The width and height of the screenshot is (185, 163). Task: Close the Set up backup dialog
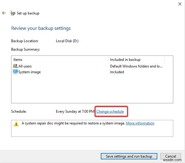point(180,4)
